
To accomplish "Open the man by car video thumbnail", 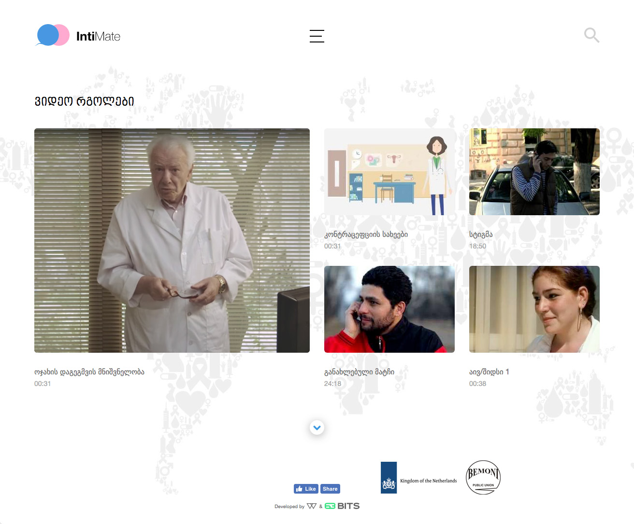I will point(534,172).
